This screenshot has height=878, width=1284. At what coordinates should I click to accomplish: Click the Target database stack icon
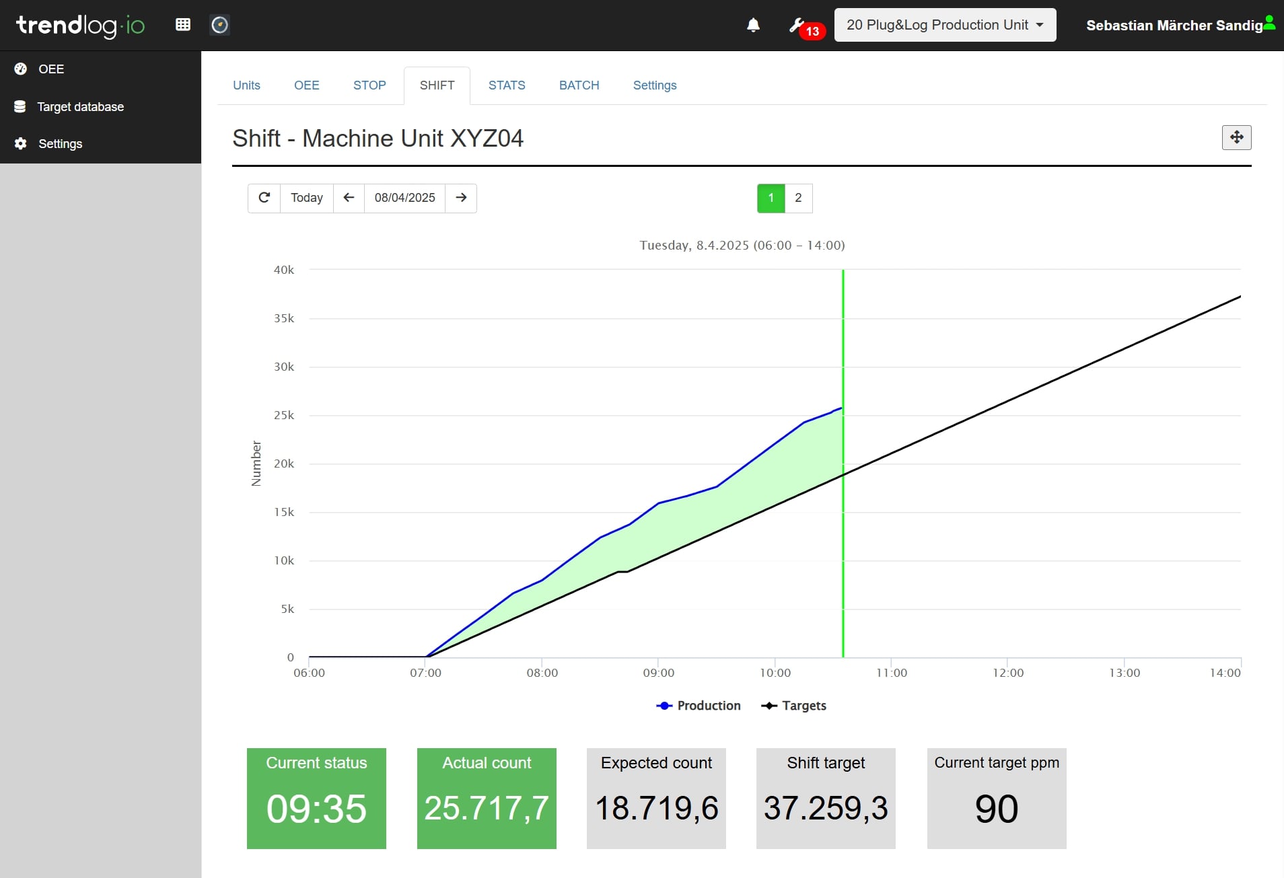pos(20,106)
